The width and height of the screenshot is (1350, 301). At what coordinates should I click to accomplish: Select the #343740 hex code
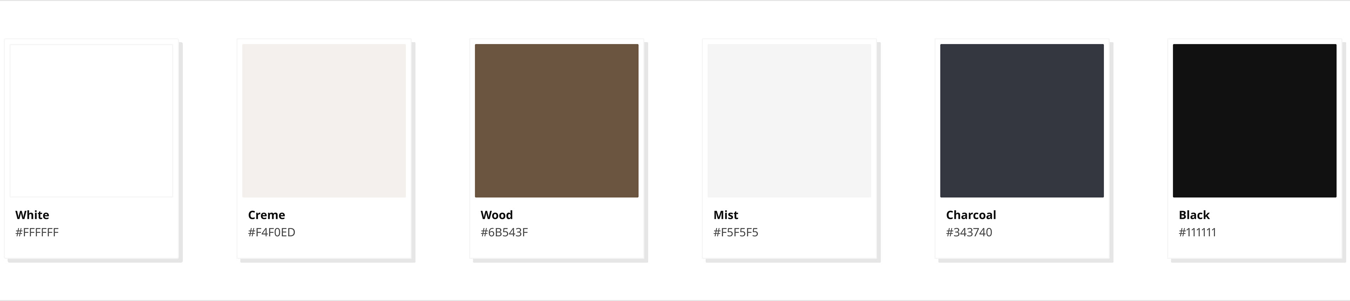pyautogui.click(x=969, y=233)
